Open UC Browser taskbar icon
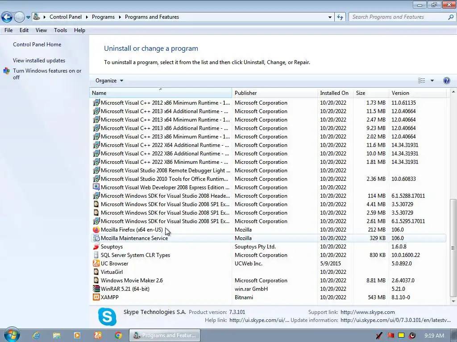Image resolution: width=457 pixels, height=342 pixels. pos(98,335)
